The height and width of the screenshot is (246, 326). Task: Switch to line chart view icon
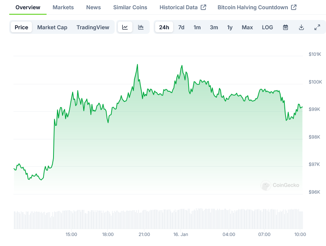[125, 27]
